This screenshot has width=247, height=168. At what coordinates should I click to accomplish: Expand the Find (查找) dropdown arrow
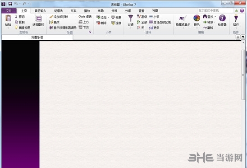click(215, 17)
